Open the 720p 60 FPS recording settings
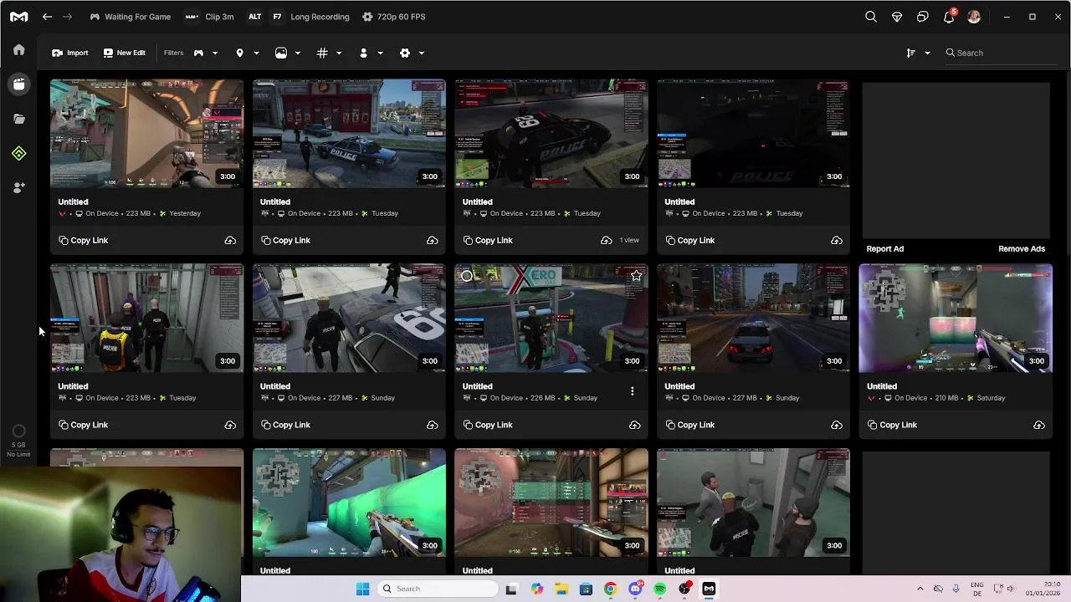Screen dimensions: 1071x602 [x=394, y=17]
